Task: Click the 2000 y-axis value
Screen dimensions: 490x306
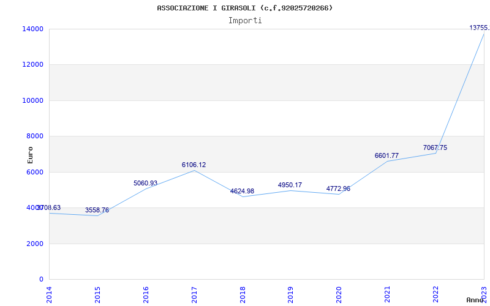Action: (x=35, y=244)
